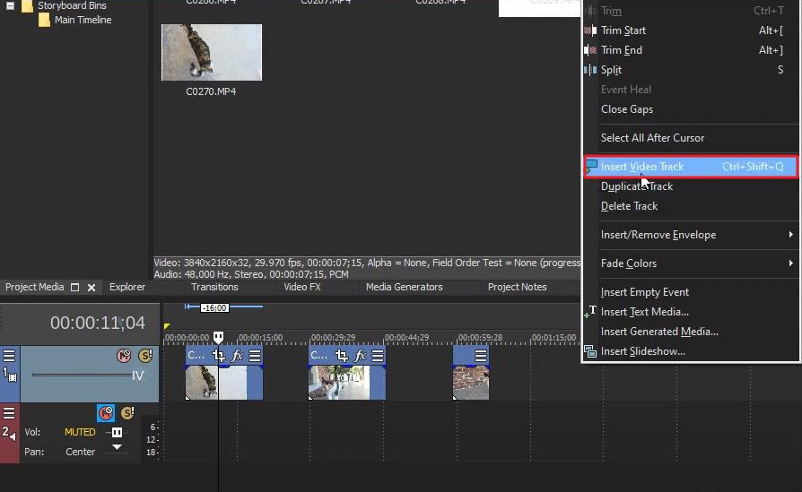Open the second clip's hamburger menu
This screenshot has width=802, height=492.
[378, 356]
